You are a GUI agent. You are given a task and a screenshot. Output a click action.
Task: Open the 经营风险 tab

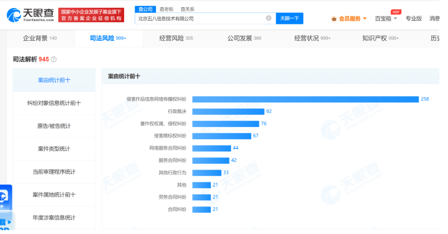pyautogui.click(x=176, y=39)
